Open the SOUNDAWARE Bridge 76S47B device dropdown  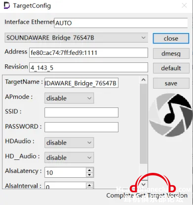coord(76,38)
